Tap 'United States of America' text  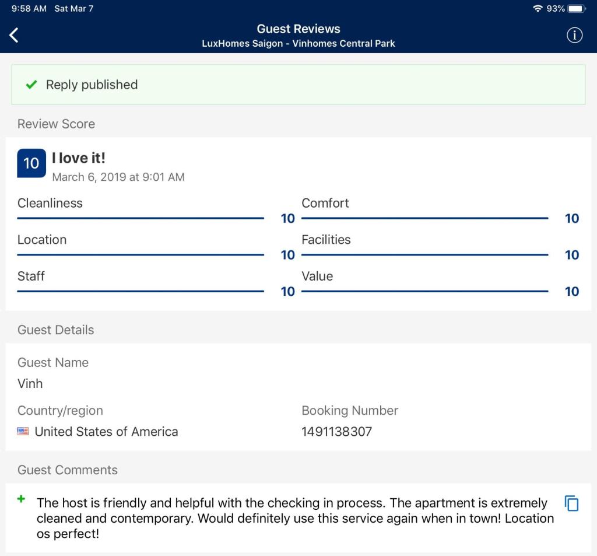[x=106, y=431]
